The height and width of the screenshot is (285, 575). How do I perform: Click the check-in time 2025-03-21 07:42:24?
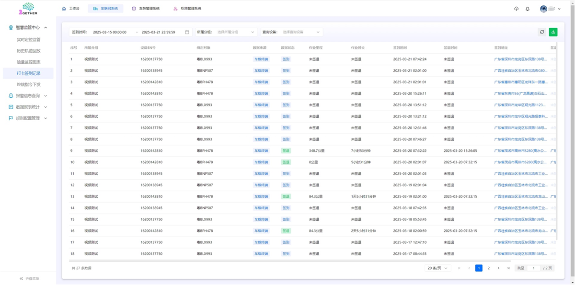click(x=410, y=59)
